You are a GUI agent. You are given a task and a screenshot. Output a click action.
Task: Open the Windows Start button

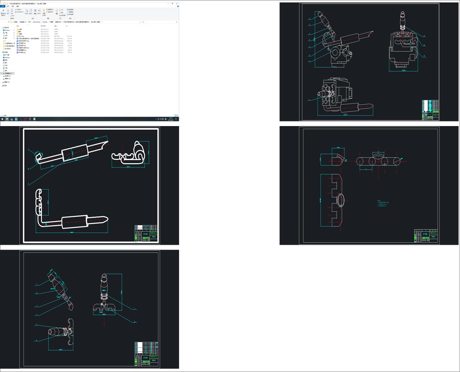2,119
